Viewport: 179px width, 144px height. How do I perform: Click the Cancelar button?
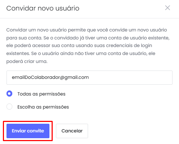tap(72, 131)
